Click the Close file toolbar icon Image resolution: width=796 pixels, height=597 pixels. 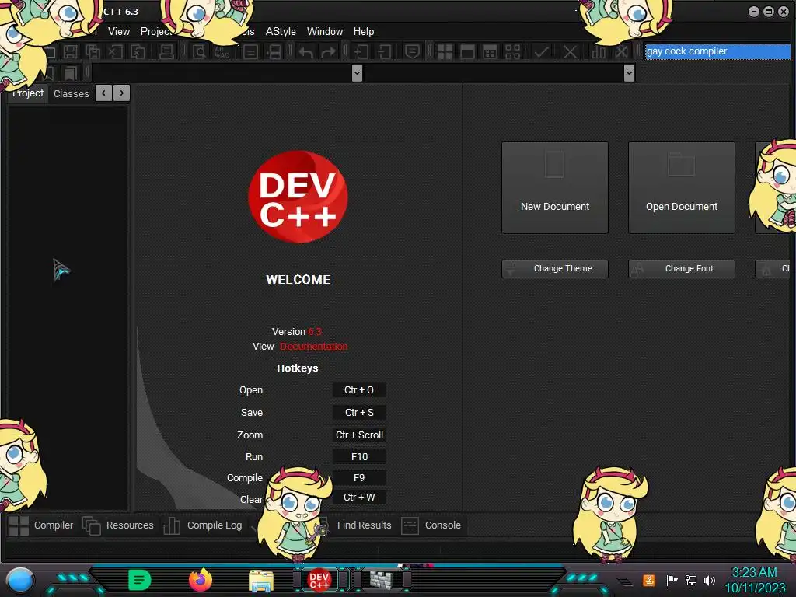click(115, 51)
